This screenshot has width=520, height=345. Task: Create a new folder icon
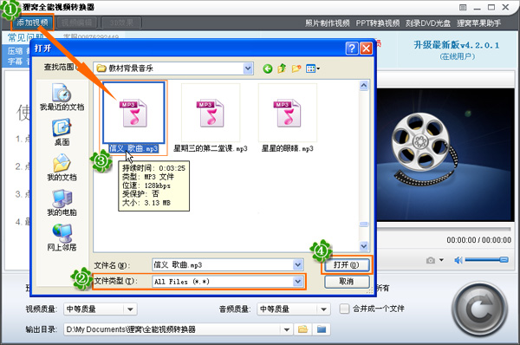tap(296, 68)
